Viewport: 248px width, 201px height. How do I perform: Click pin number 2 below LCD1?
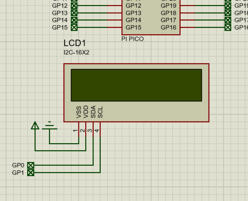coord(83,131)
